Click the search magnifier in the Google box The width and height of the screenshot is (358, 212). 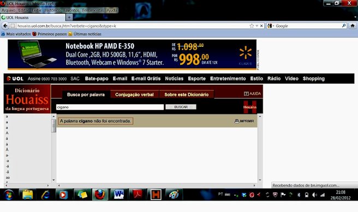tap(344, 26)
